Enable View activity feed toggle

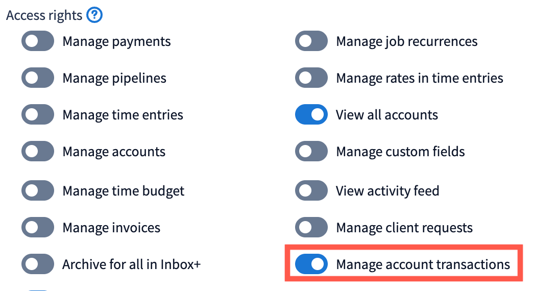[x=311, y=191]
